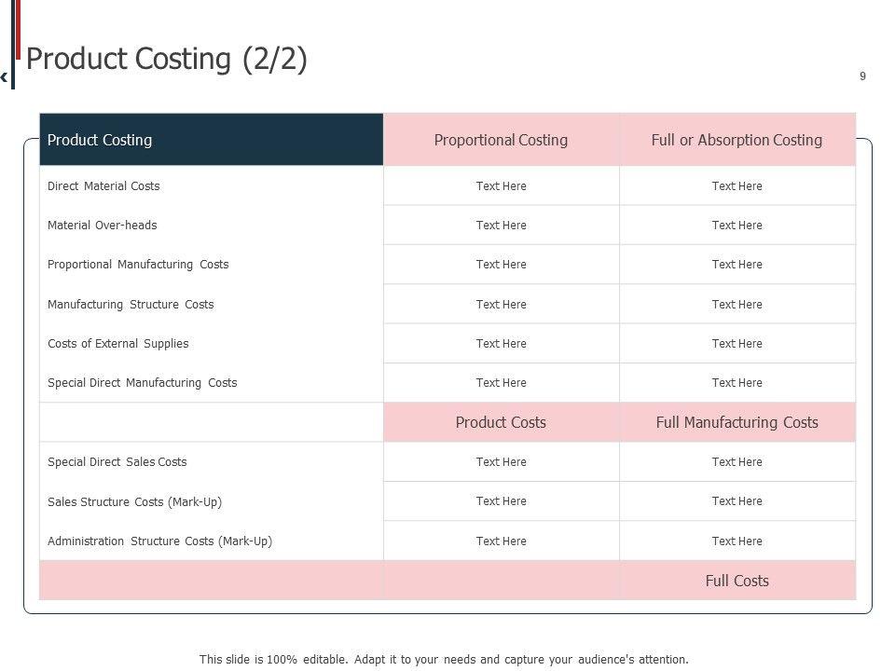
Task: Select Administration Structure Costs (Mark-Up) label
Action: 160,541
